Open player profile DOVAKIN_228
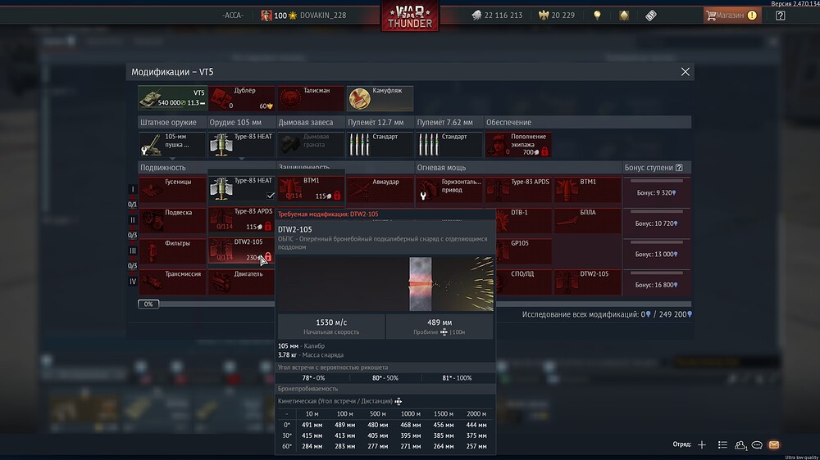 coord(322,15)
